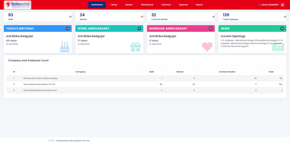Image resolution: width=290 pixels, height=144 pixels.
Task: Click the people icon in Worker card
Action: [x=142, y=17]
